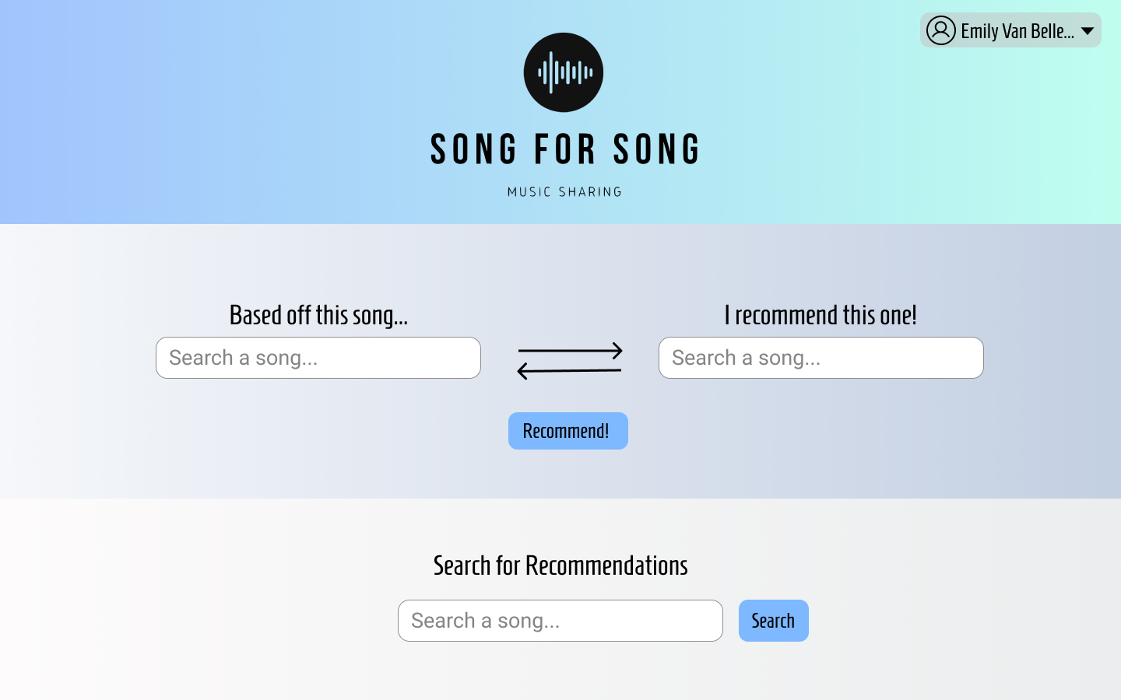
Task: Expand the account dropdown arrow
Action: (x=1088, y=31)
